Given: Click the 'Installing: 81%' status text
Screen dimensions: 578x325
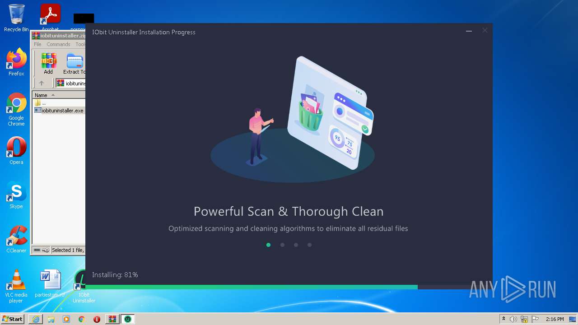Looking at the screenshot, I should coord(115,274).
